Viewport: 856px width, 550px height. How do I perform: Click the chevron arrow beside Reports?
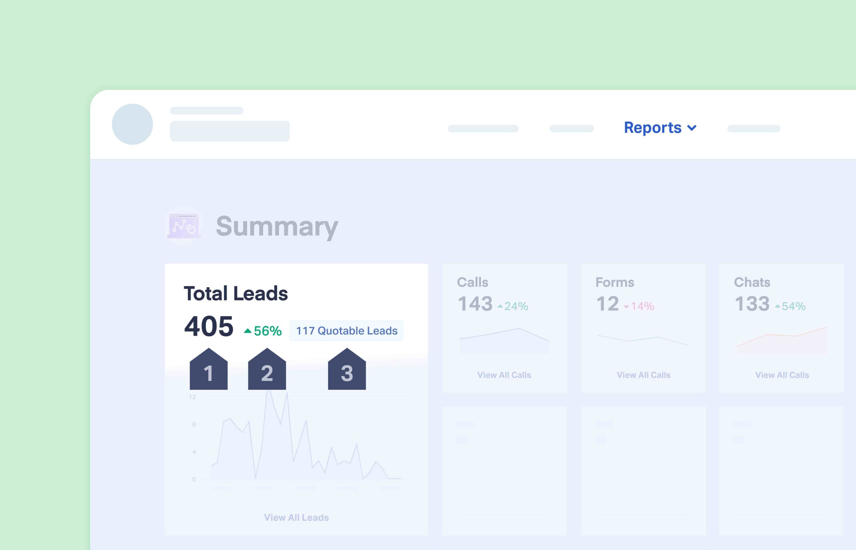pyautogui.click(x=692, y=128)
